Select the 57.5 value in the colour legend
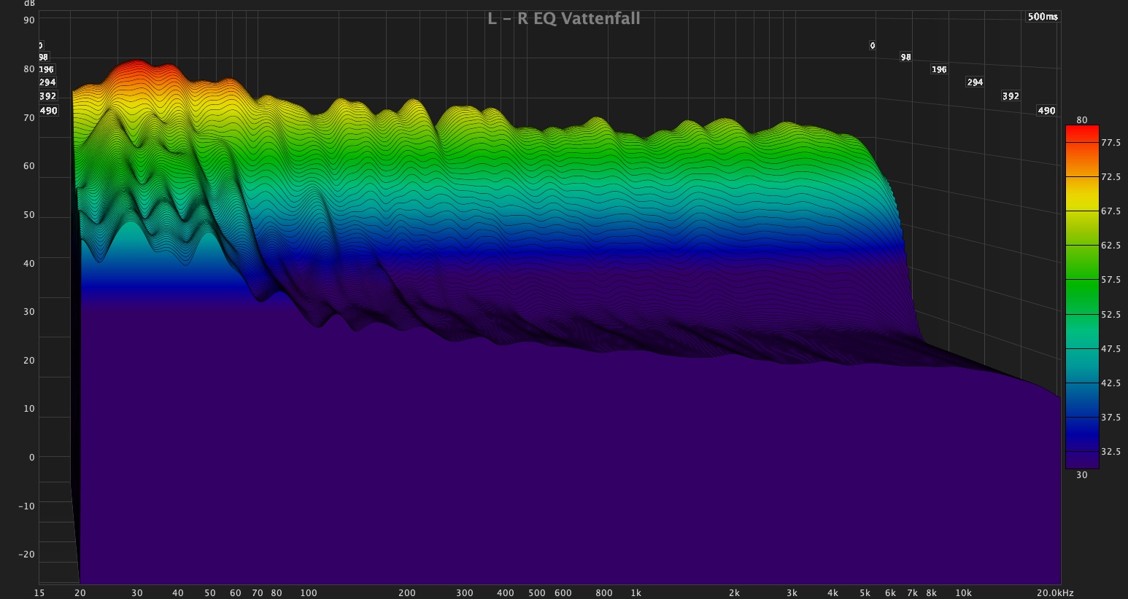 click(1110, 280)
